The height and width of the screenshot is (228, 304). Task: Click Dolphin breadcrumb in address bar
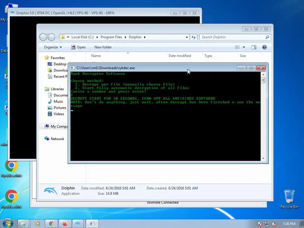coord(135,37)
